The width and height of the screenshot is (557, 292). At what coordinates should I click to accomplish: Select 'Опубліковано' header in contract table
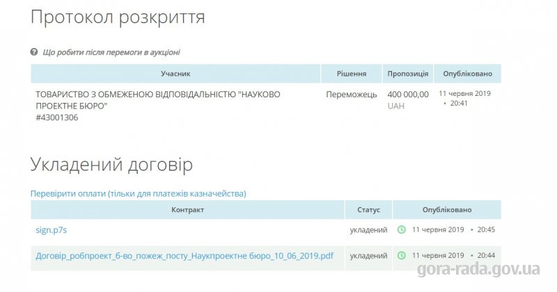[x=447, y=210]
